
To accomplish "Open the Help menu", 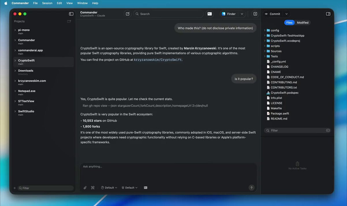I will (x=95, y=3).
